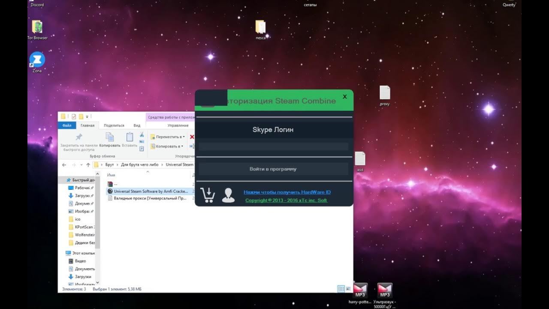Viewport: 549px width, 309px height.
Task: Open Загрузки under Этот компьютер
Action: [x=79, y=277]
